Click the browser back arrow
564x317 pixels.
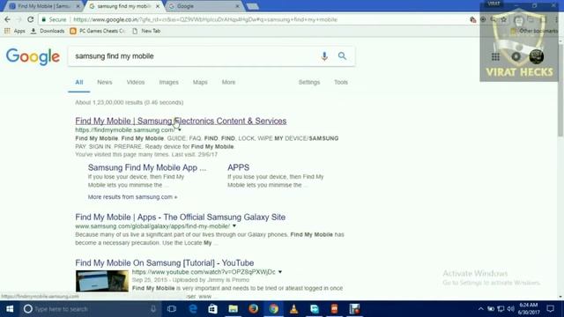(x=8, y=19)
